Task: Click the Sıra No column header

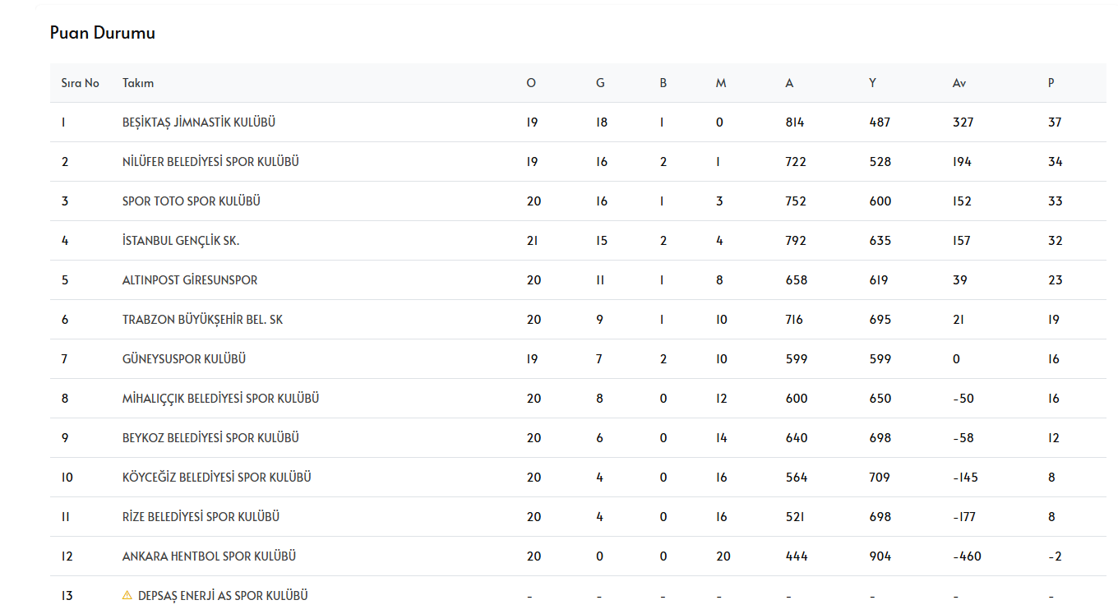Action: pyautogui.click(x=80, y=83)
